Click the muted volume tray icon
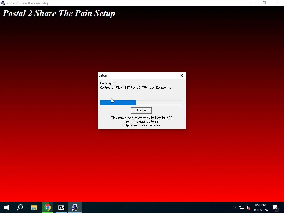 (x=248, y=207)
